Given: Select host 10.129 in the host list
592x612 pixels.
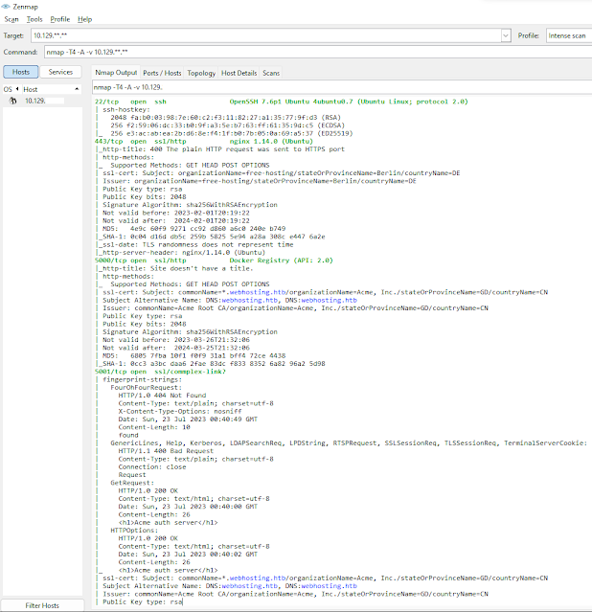Looking at the screenshot, I should tap(42, 101).
